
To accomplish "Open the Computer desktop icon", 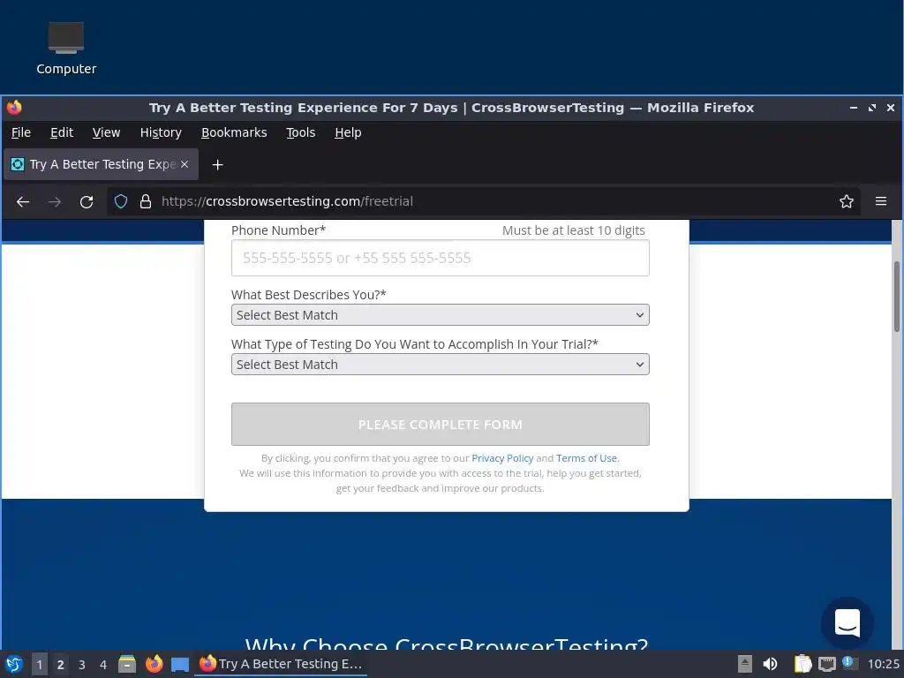I will [65, 49].
